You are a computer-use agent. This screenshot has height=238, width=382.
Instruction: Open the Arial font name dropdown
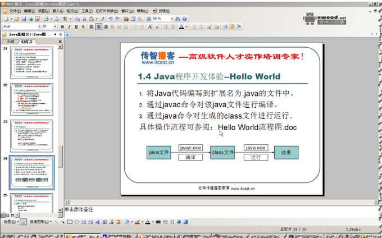tap(39, 26)
